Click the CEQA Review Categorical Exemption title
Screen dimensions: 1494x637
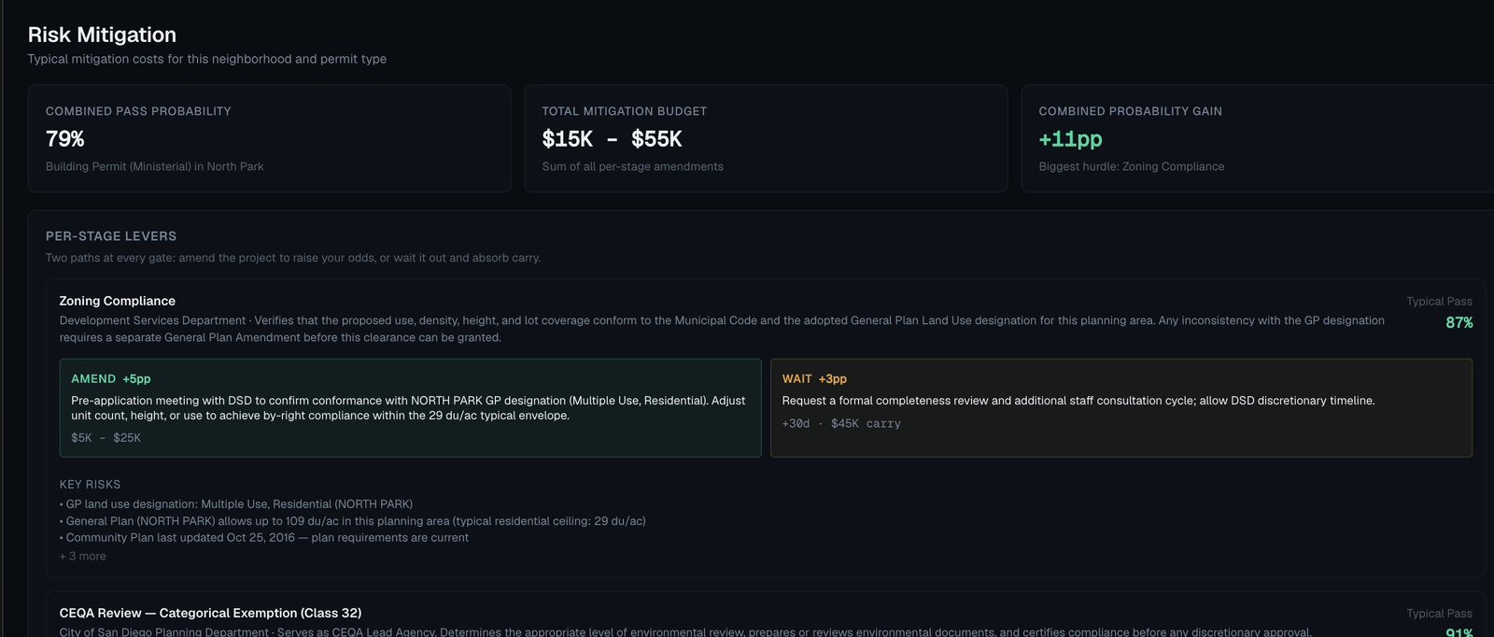click(210, 613)
